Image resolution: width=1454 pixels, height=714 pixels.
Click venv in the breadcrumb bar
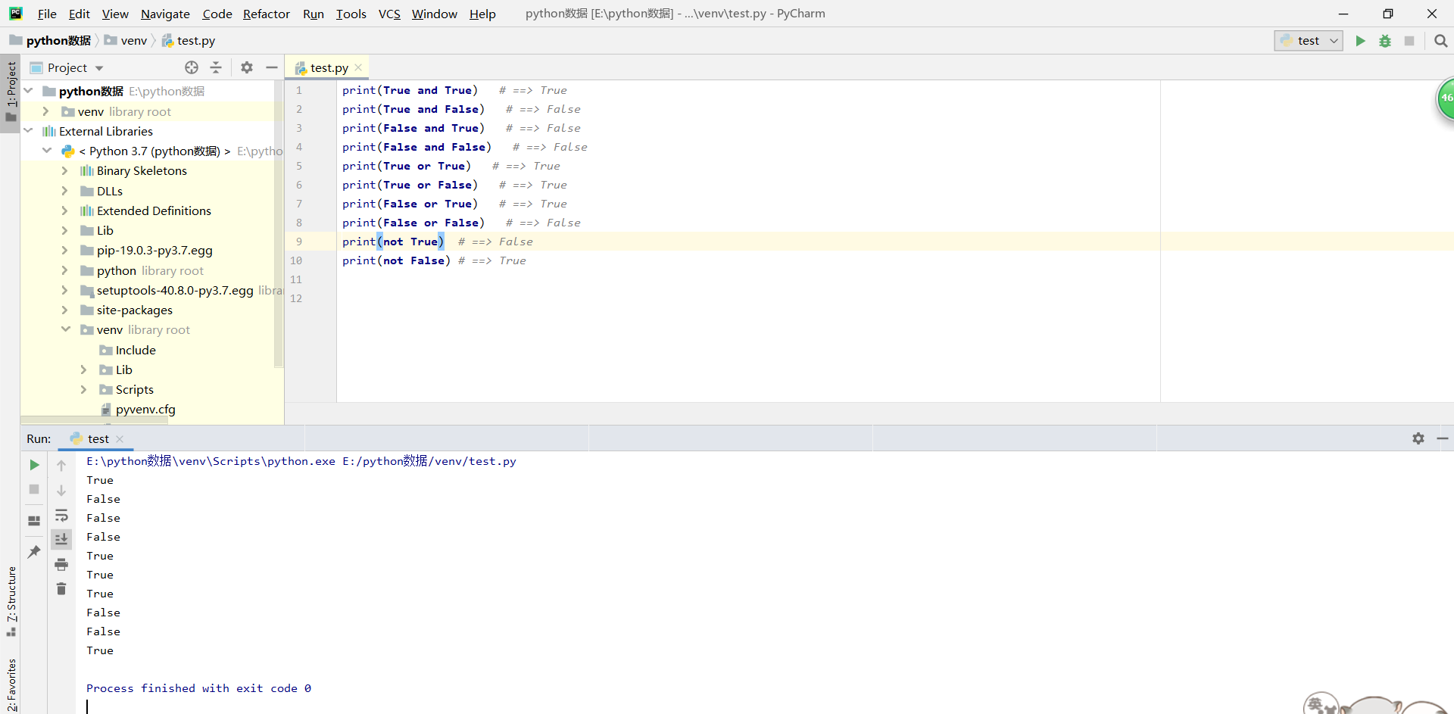point(133,40)
